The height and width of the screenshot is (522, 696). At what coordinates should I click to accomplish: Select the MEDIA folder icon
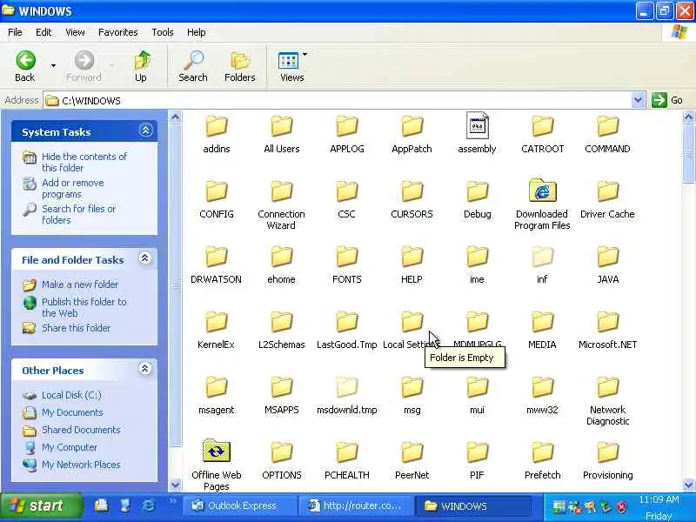542,322
